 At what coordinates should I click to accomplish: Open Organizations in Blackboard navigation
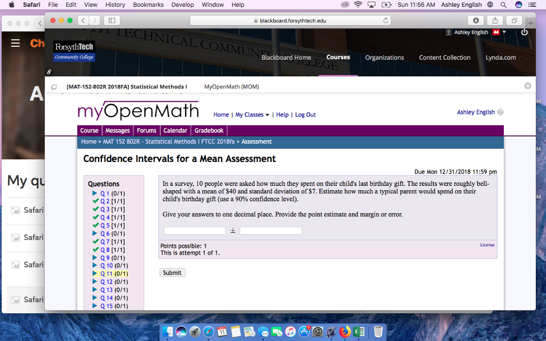384,58
